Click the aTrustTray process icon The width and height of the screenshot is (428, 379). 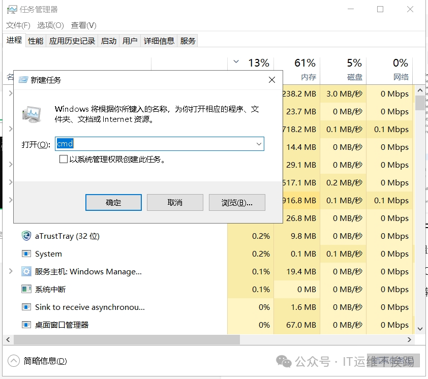(26, 236)
